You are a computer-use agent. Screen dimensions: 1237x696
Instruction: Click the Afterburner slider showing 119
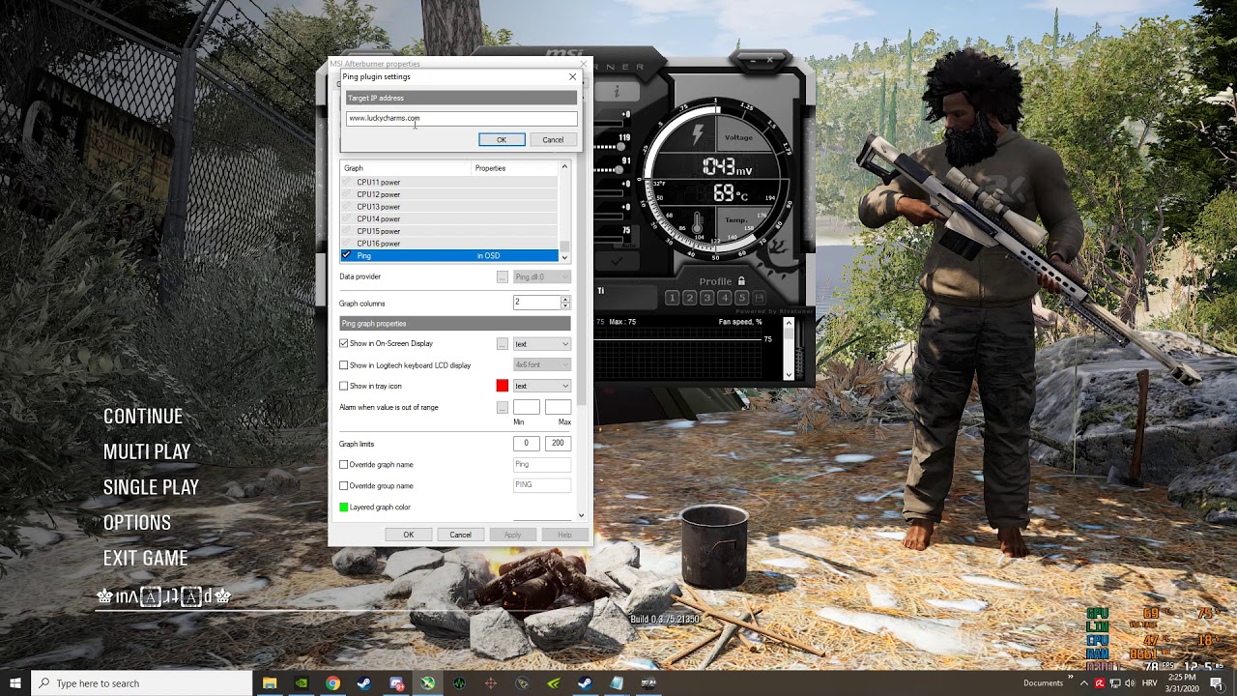[x=618, y=147]
